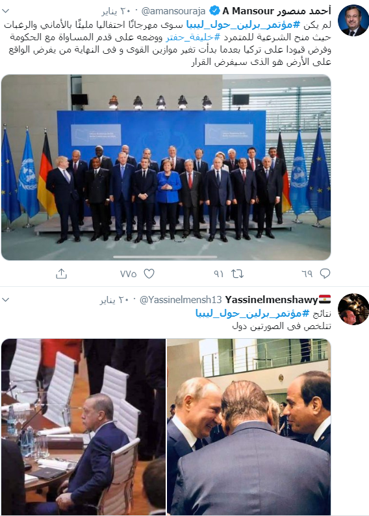This screenshot has width=369, height=516.
Task: Click the @amansouraja handle
Action: point(173,11)
